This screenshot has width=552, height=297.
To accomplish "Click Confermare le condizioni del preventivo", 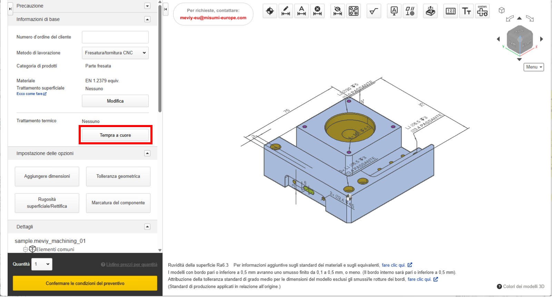I will coord(85,283).
